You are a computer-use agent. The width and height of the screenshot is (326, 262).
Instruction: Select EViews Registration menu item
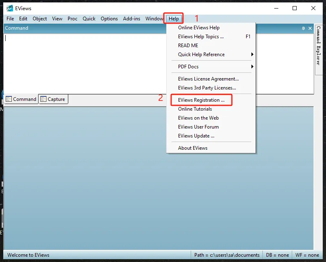coord(211,100)
